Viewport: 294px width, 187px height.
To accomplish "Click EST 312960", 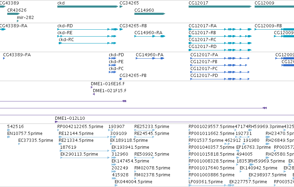I will (x=114, y=158).
